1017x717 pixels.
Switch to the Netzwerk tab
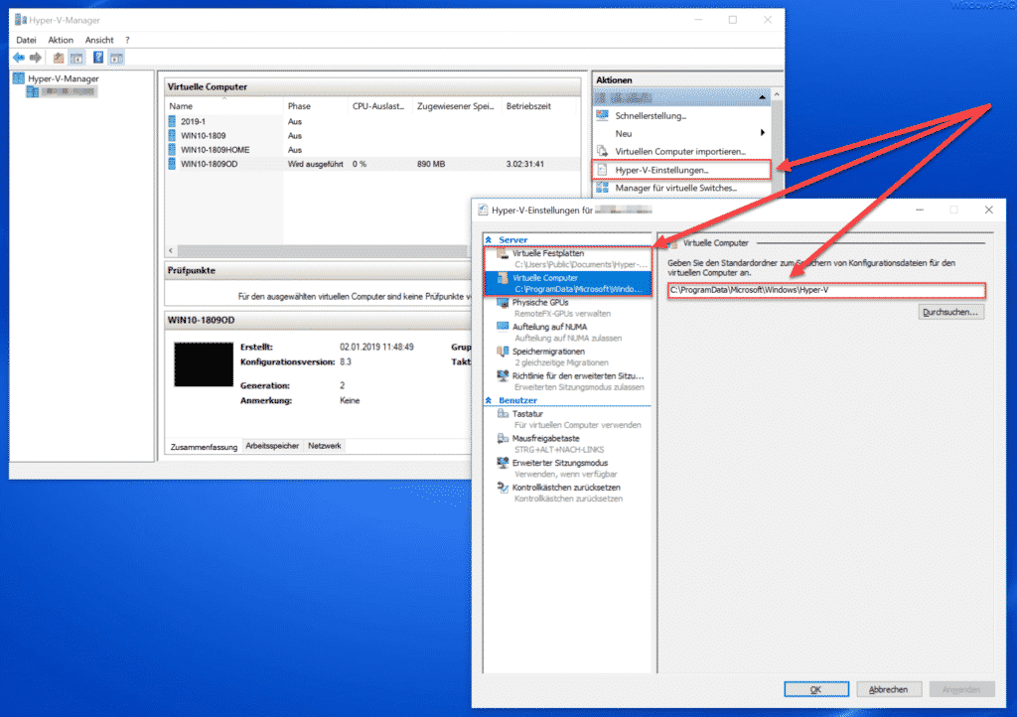[x=324, y=445]
